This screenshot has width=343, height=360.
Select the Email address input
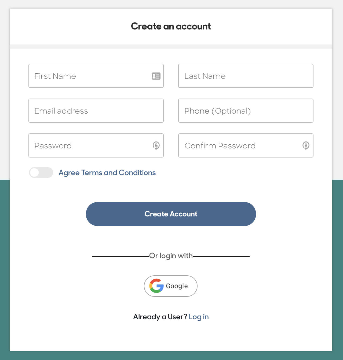[96, 111]
